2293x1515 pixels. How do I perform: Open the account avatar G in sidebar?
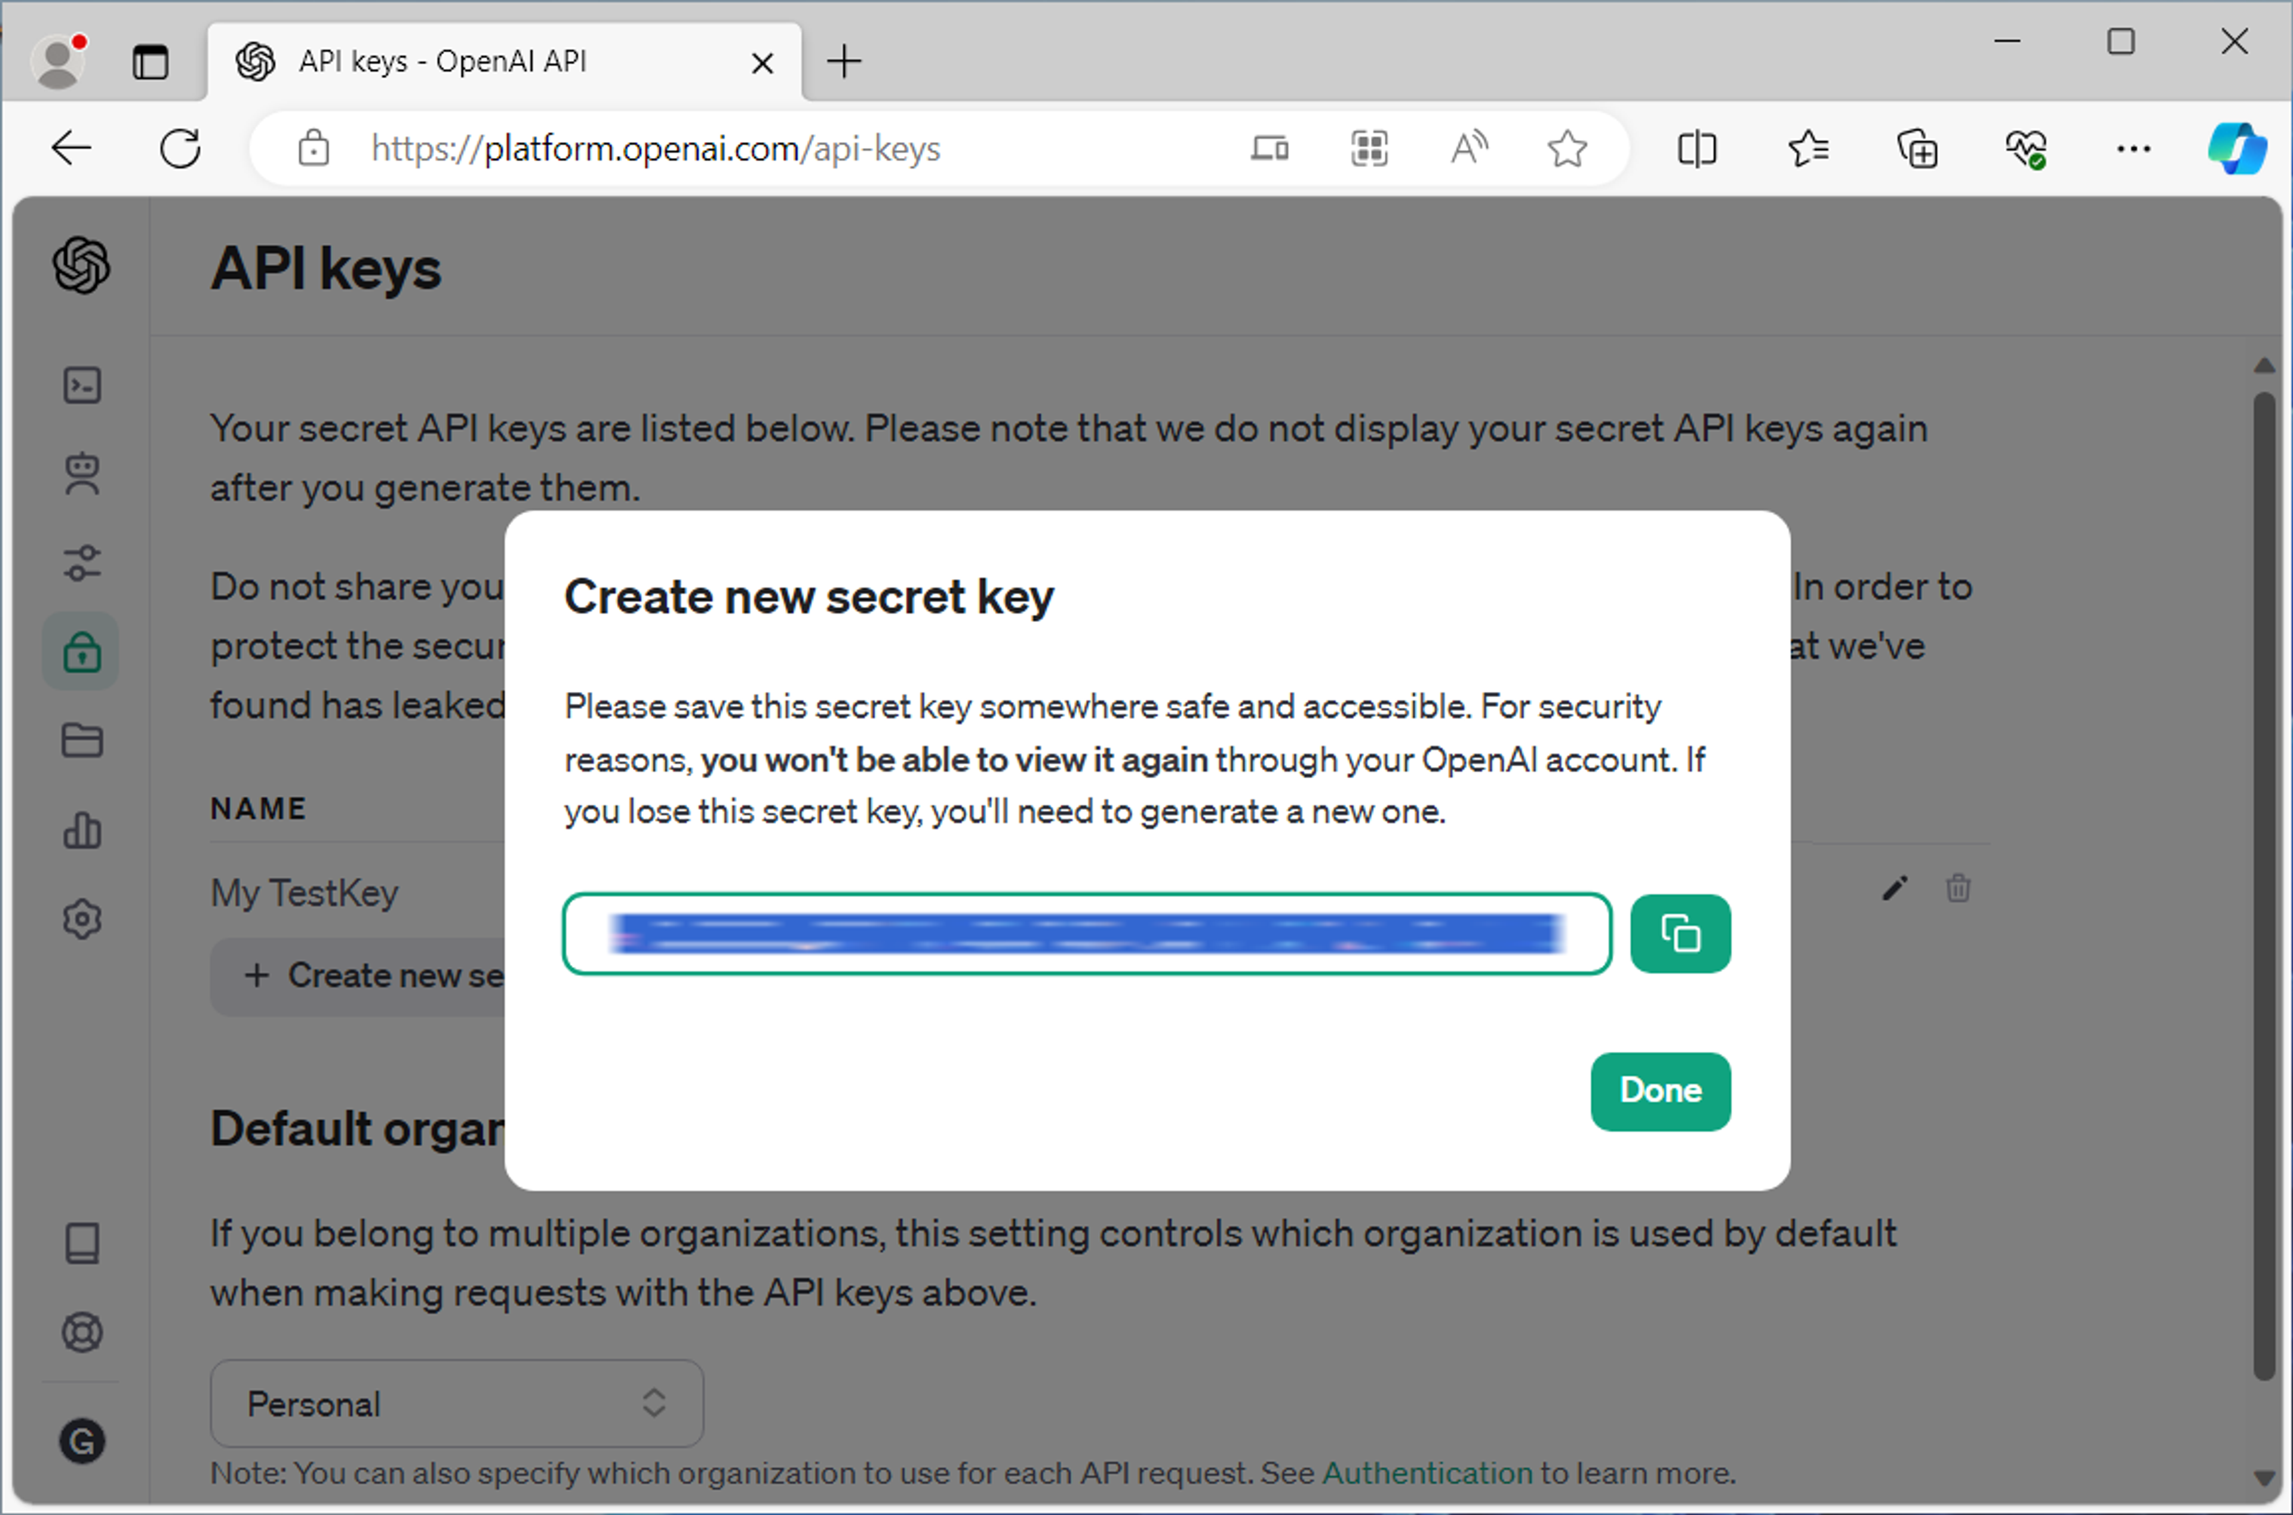(x=82, y=1442)
